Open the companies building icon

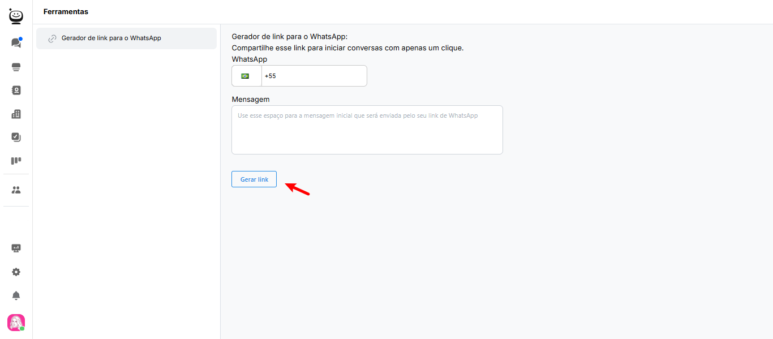16,114
